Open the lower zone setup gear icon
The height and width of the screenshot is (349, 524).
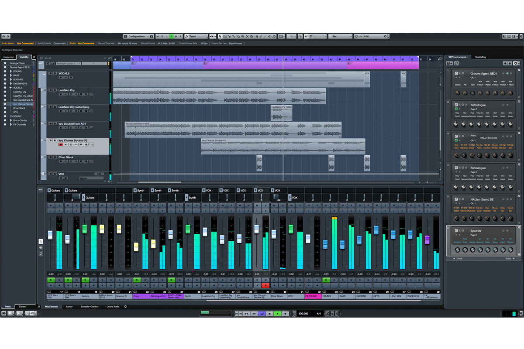[125, 307]
